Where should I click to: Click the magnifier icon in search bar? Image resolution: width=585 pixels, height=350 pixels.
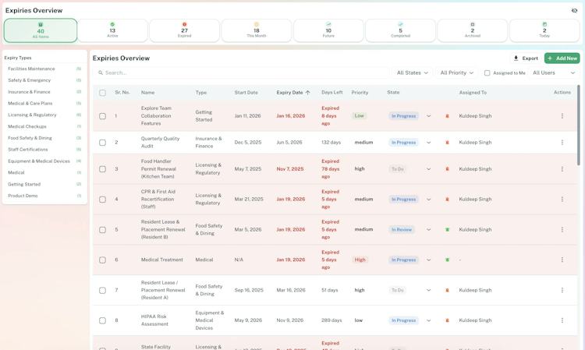click(x=101, y=72)
